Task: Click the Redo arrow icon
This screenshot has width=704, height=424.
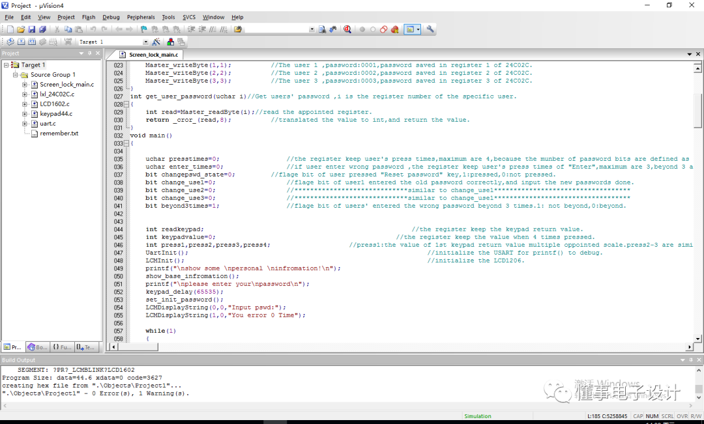Action: 104,29
